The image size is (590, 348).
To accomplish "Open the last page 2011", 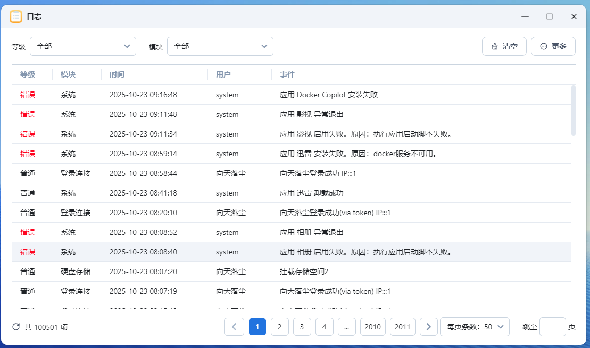I will click(402, 327).
